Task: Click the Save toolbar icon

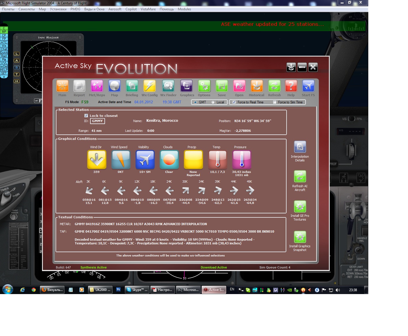Action: [x=222, y=86]
